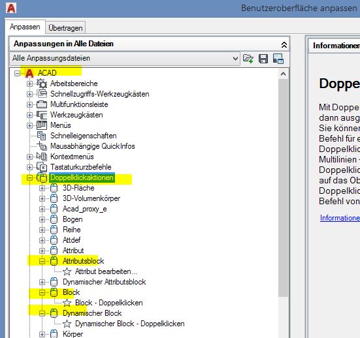Click the mouse icon next to Attributsblock
Image resolution: width=360 pixels, height=338 pixels.
54,261
